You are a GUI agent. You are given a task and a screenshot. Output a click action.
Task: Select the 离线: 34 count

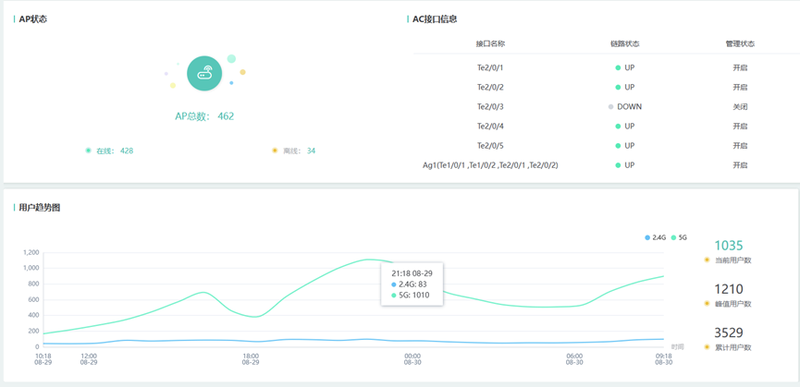(x=300, y=151)
